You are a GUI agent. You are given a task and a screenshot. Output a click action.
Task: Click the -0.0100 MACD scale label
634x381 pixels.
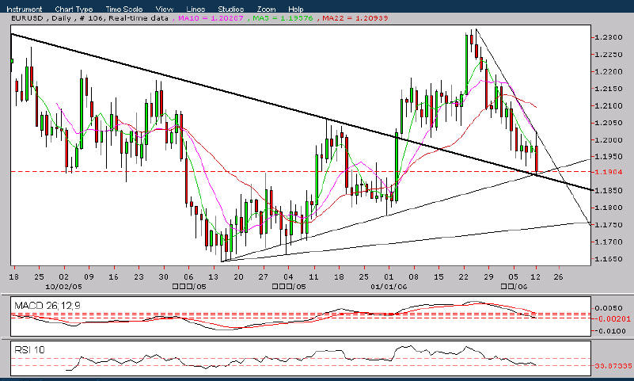[x=609, y=331]
